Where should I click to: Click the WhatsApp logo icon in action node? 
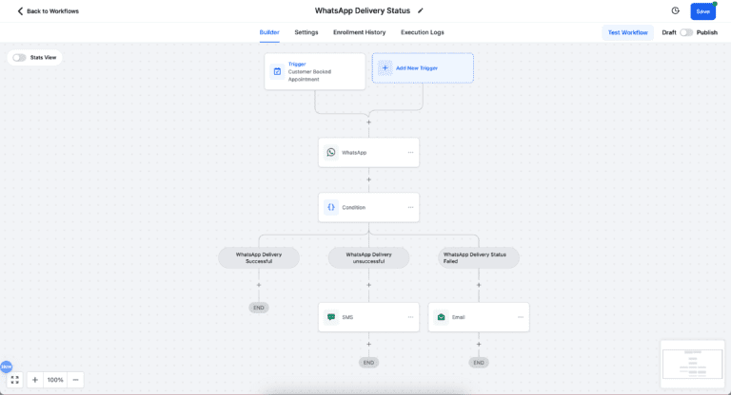pos(331,152)
